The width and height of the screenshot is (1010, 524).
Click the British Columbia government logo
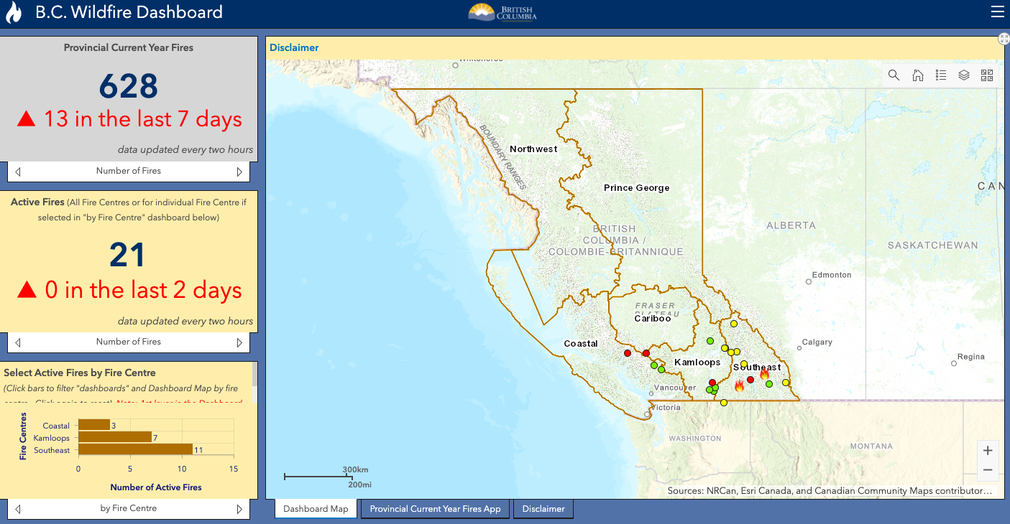click(x=503, y=12)
